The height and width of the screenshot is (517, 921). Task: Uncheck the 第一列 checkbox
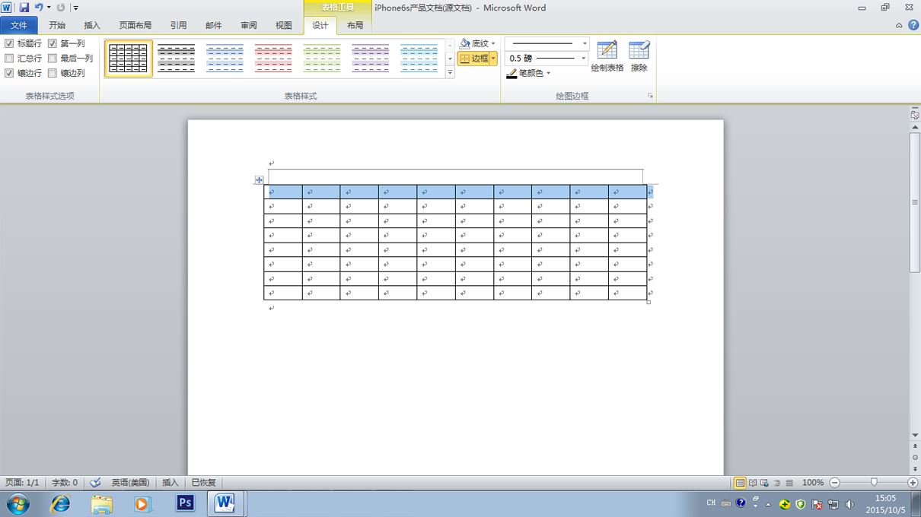[x=53, y=44]
